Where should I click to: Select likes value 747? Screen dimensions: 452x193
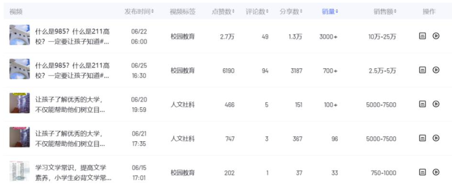230,139
